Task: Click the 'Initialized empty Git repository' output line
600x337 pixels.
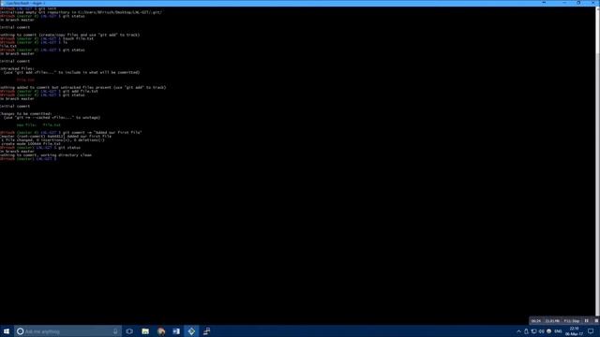Action: (x=81, y=12)
